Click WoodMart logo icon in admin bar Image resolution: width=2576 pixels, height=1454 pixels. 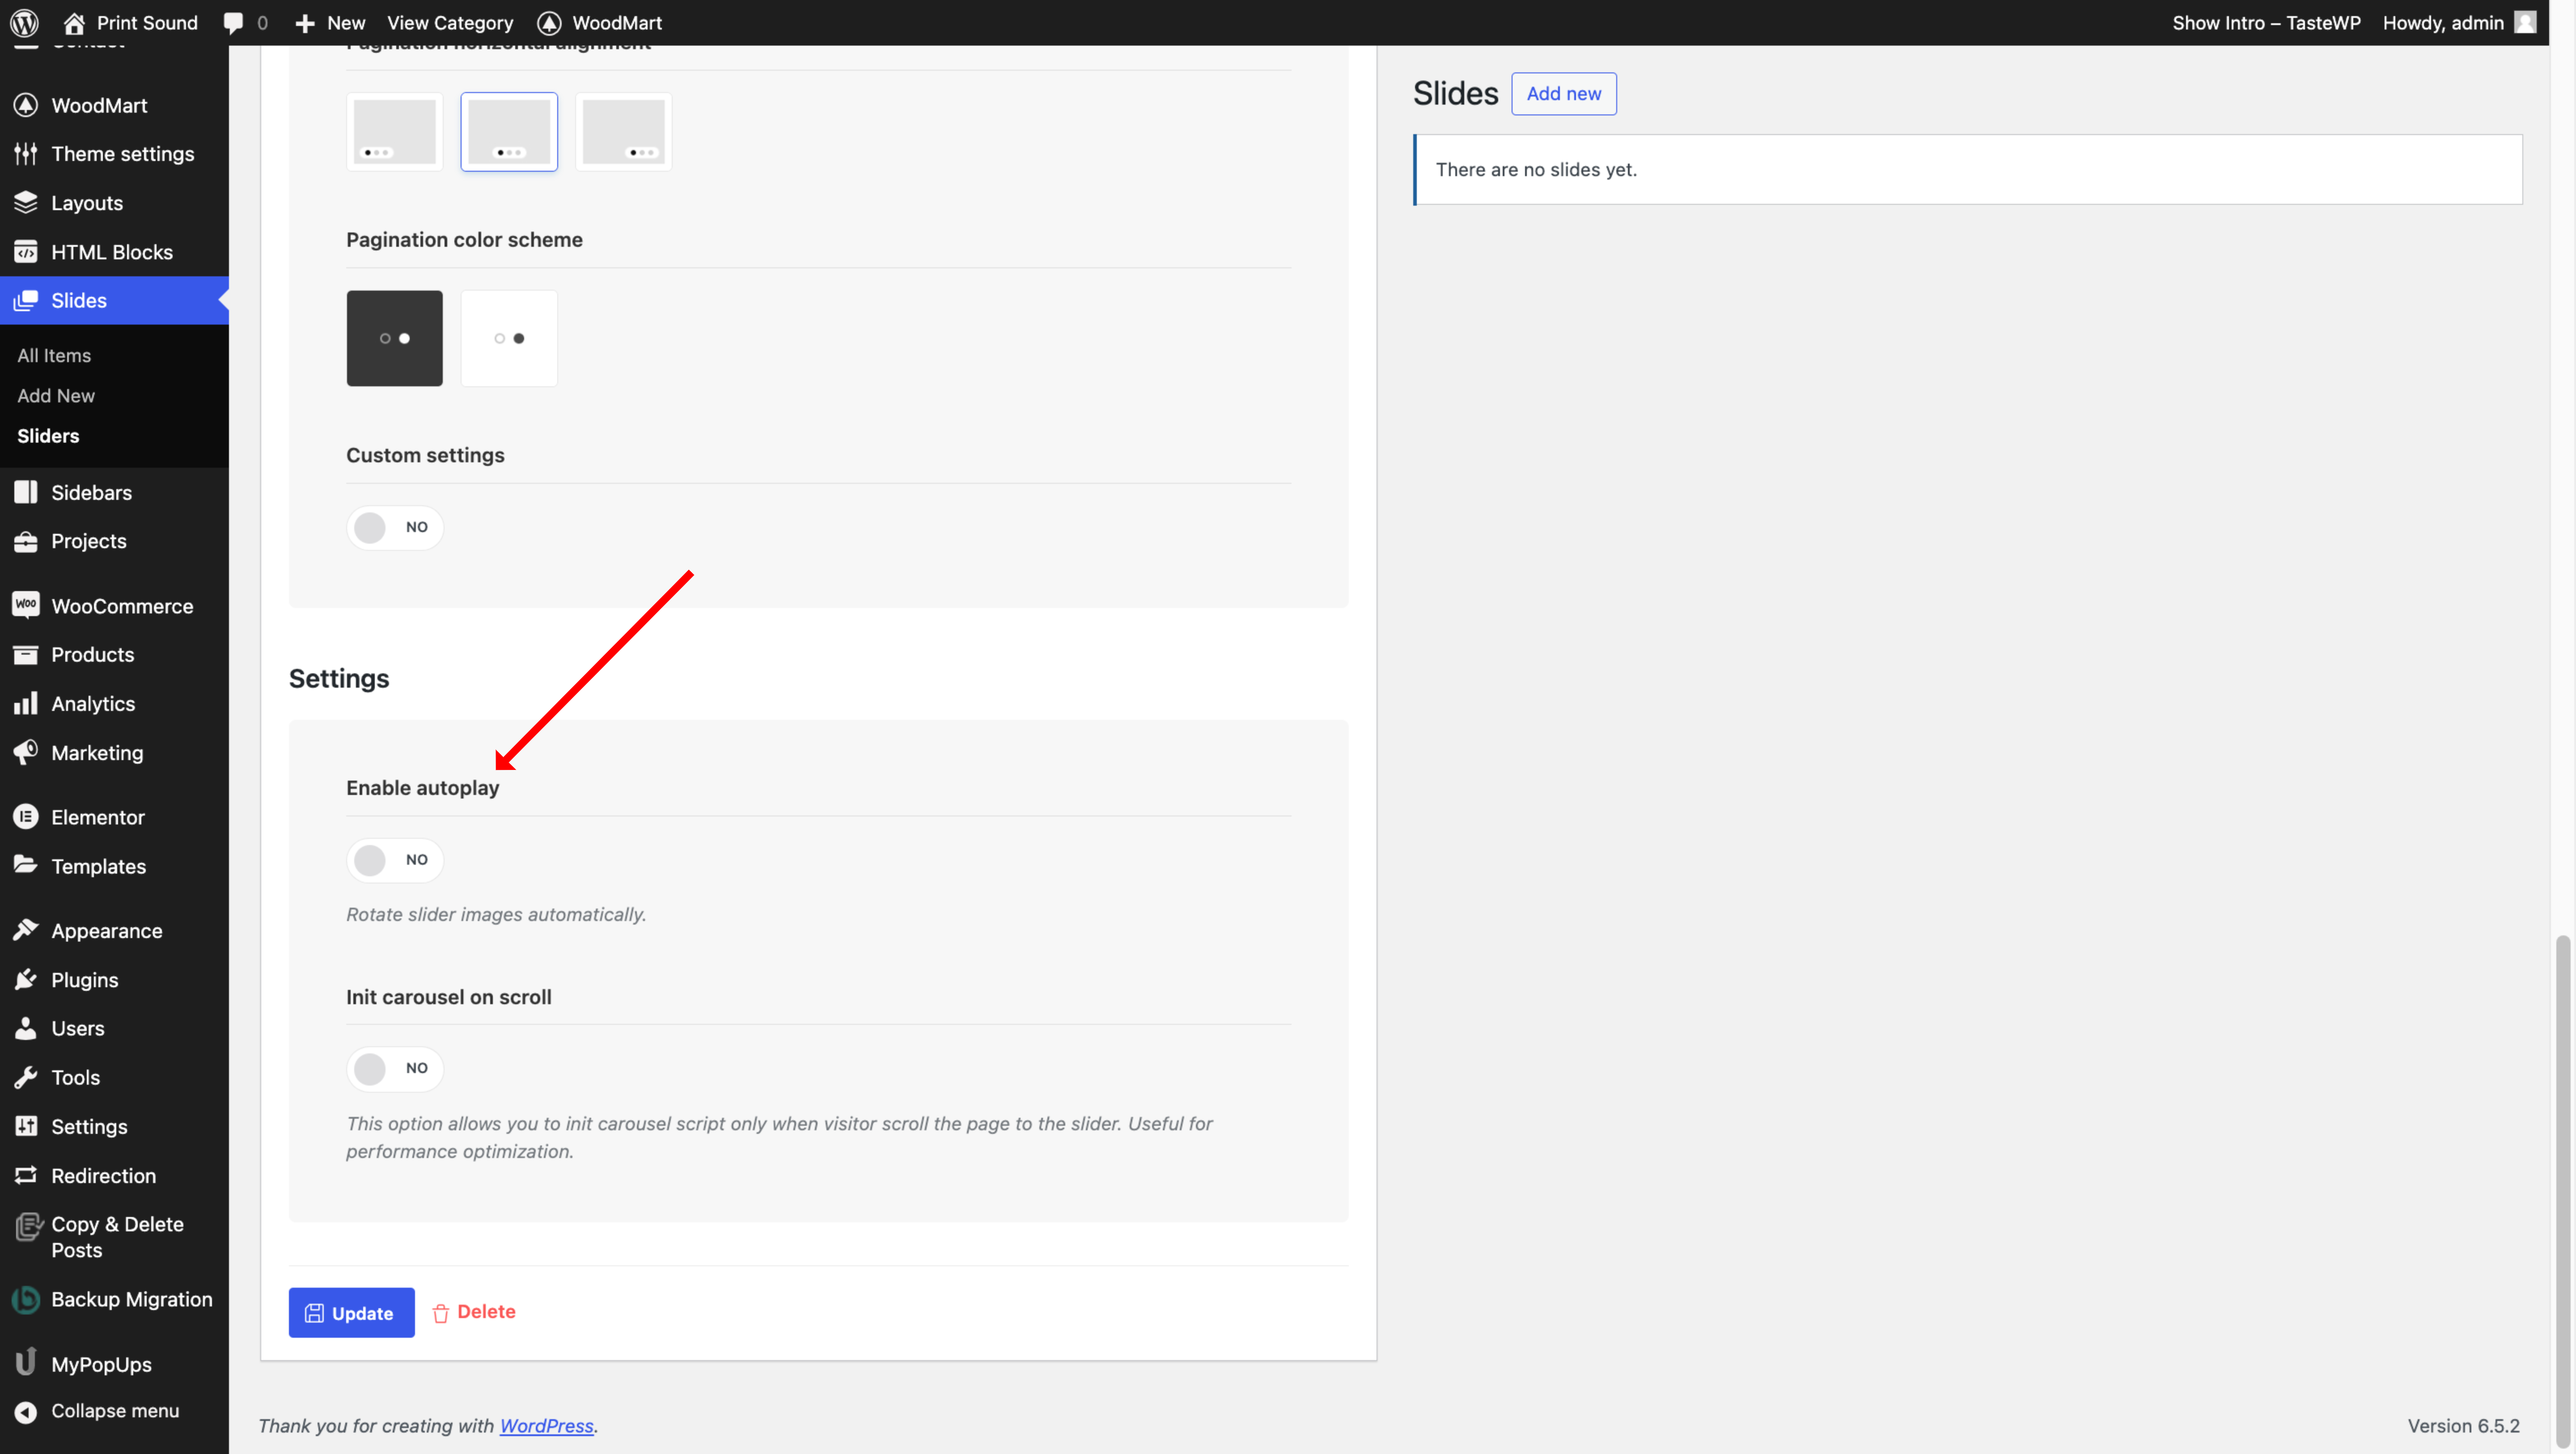549,22
